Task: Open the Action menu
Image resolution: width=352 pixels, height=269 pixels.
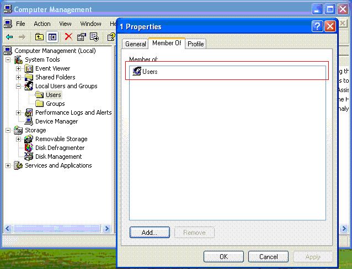Action: [x=42, y=24]
